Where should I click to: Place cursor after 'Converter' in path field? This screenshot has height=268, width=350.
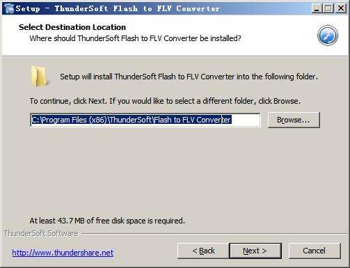pos(232,120)
